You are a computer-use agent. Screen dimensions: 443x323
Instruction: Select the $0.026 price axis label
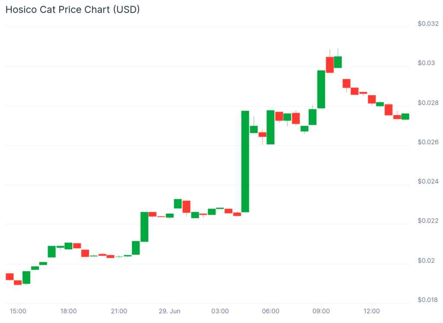tap(428, 142)
